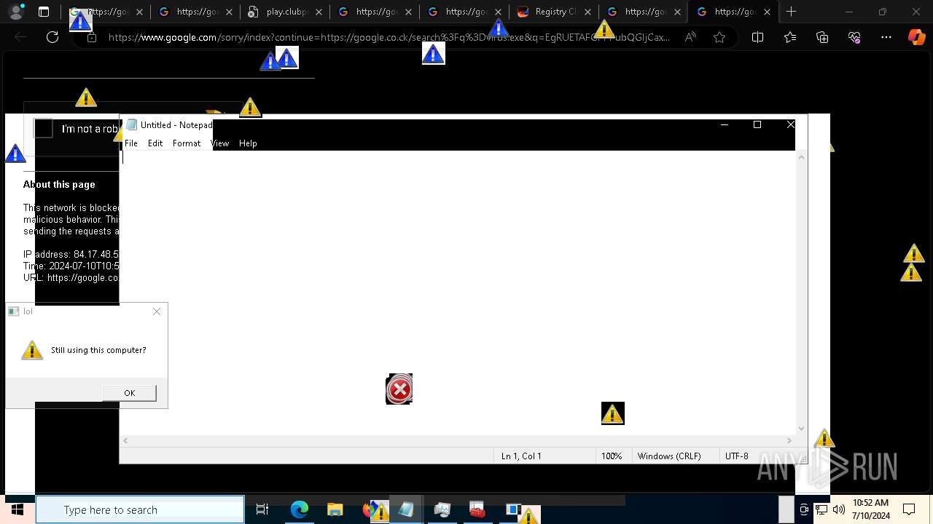This screenshot has width=933, height=524.
Task: Open network icon in system tray
Action: [821, 509]
